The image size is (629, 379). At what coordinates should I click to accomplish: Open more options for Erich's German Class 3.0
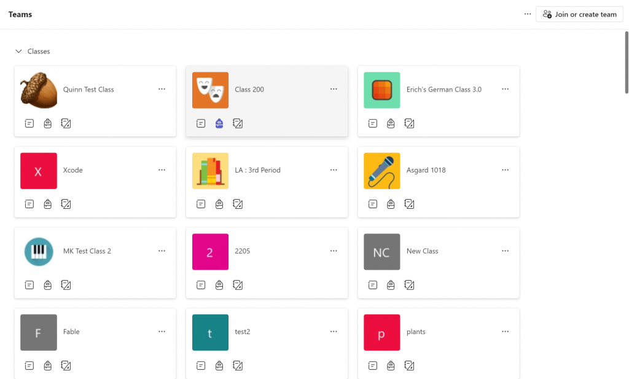[x=505, y=89]
